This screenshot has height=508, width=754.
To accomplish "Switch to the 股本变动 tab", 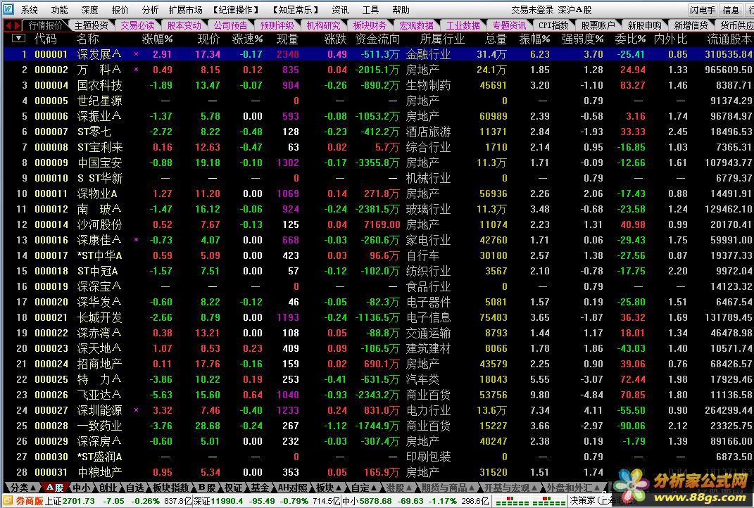I will 184,25.
